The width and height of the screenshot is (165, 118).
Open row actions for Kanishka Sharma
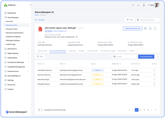pyautogui.click(x=154, y=75)
